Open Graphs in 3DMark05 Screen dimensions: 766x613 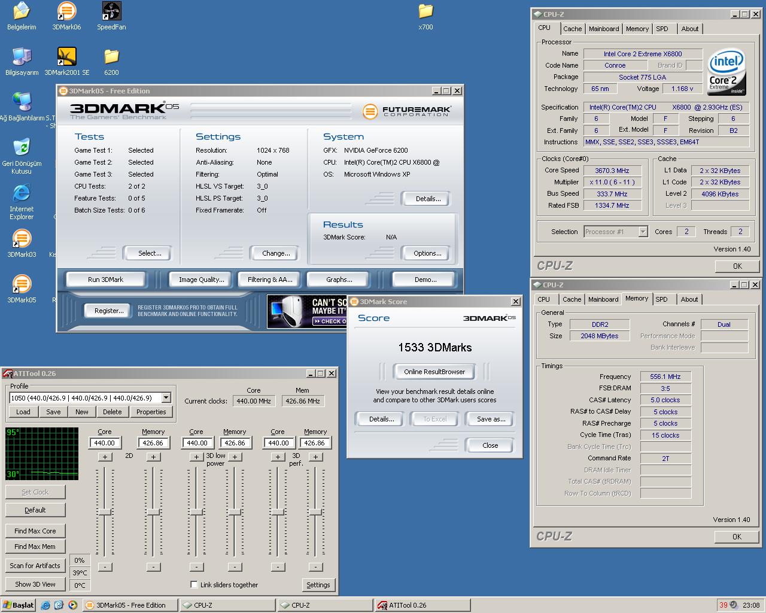339,280
